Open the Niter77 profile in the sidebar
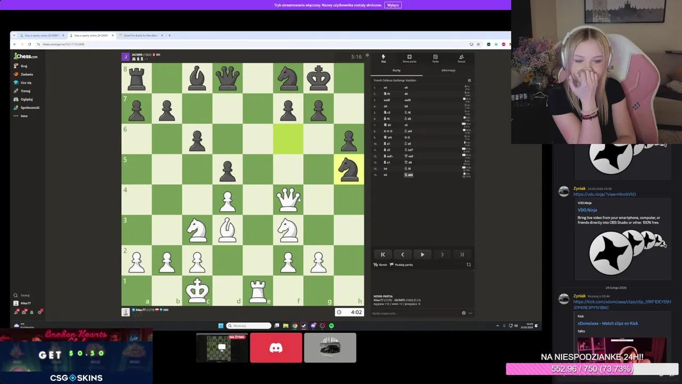Viewport: 682px width, 384px height. (22, 303)
